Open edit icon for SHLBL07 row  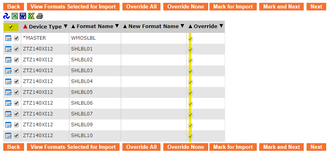8,114
